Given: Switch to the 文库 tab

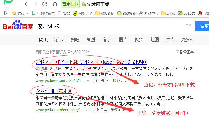Looking at the screenshot, I should (x=170, y=39).
